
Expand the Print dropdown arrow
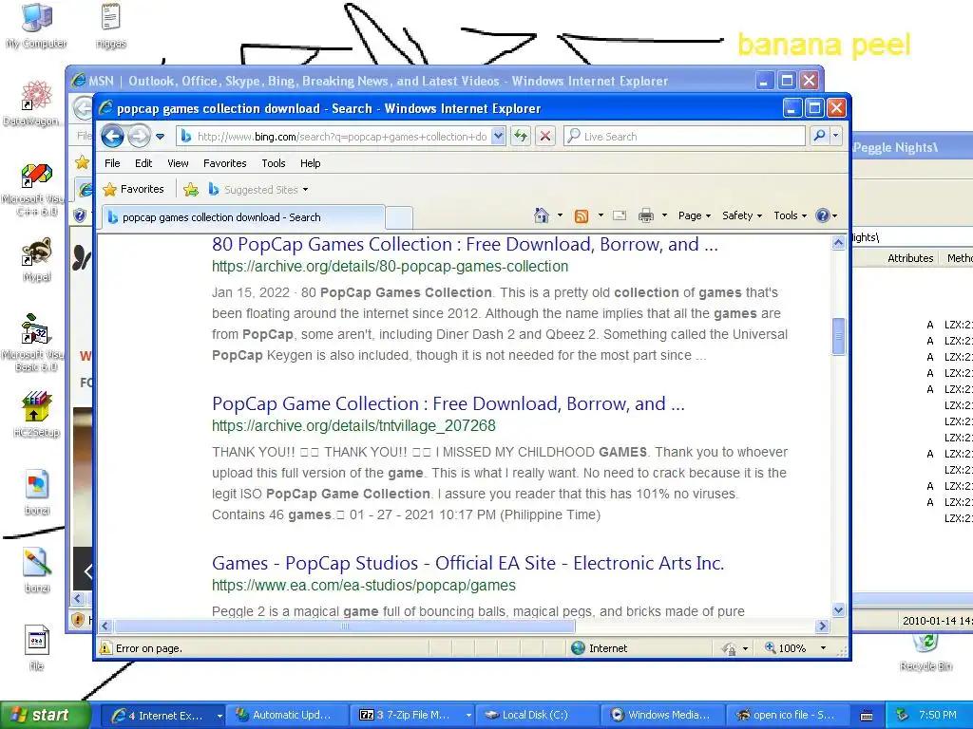[664, 215]
